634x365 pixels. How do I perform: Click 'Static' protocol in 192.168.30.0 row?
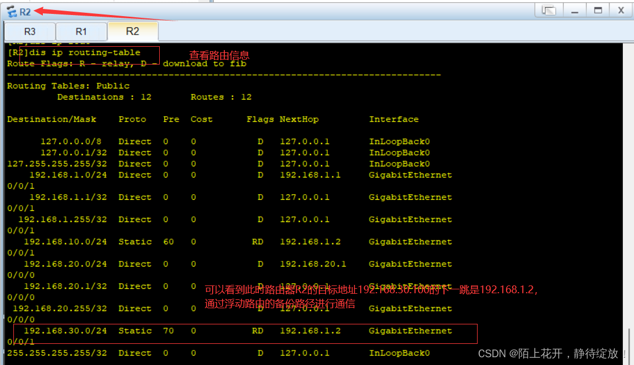[135, 331]
